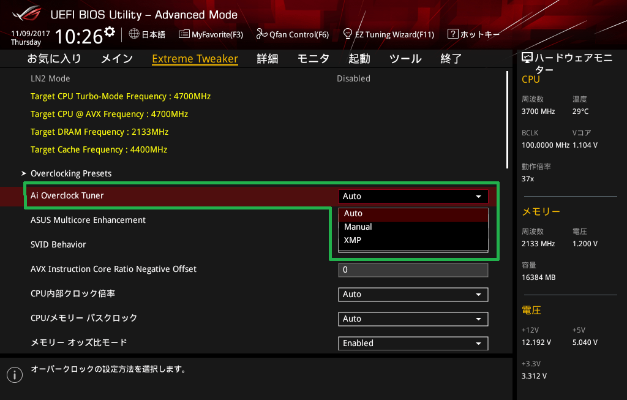This screenshot has width=627, height=400.
Task: Click CPU frequency 3700 MHz value
Action: (538, 111)
